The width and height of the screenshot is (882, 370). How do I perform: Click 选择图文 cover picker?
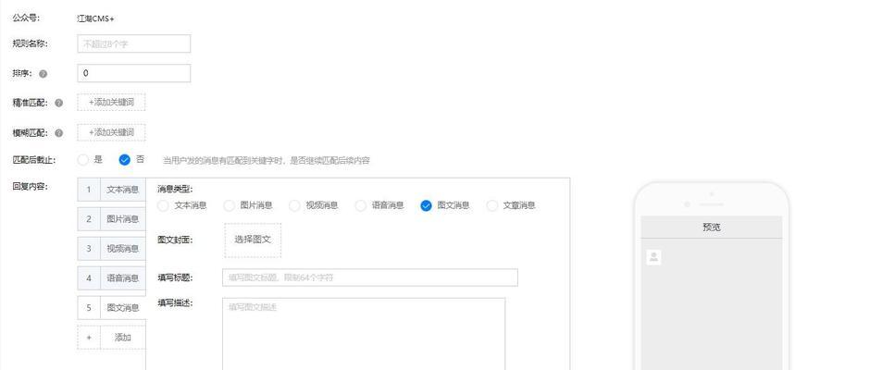click(x=253, y=240)
